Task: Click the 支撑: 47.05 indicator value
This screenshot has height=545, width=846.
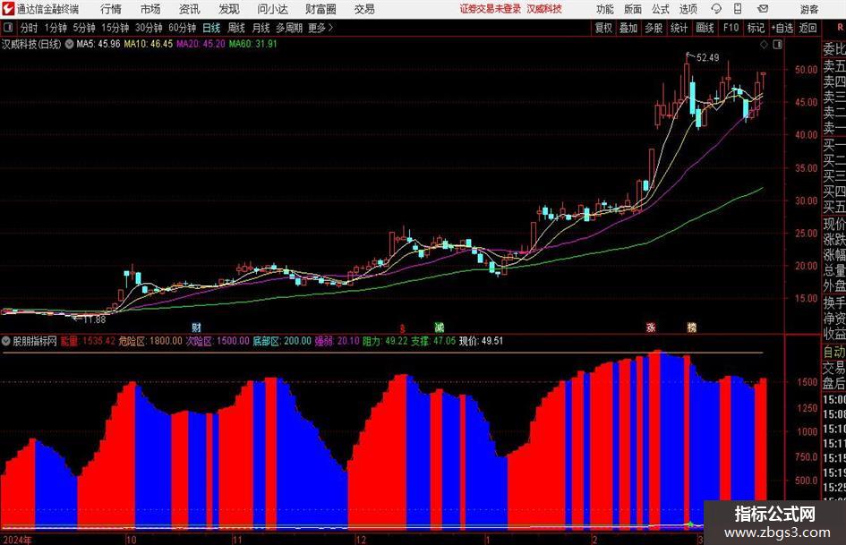Action: coord(433,341)
